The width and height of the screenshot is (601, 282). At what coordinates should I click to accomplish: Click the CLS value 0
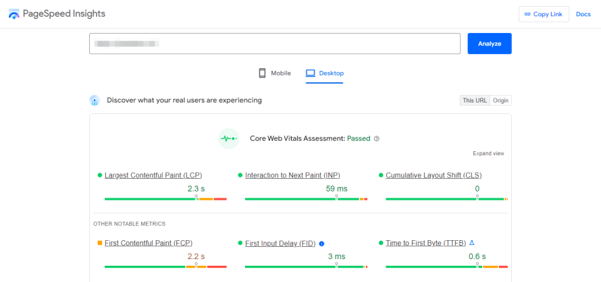pyautogui.click(x=477, y=189)
